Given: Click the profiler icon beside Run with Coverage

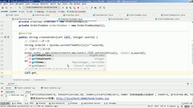Looking at the screenshot, I should [x=74, y=8].
